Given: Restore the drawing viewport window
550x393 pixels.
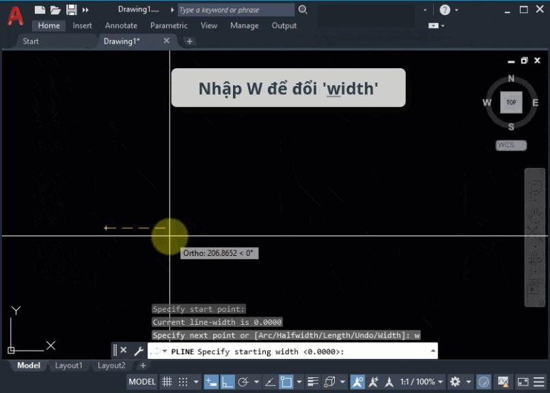Looking at the screenshot, I should tap(524, 61).
